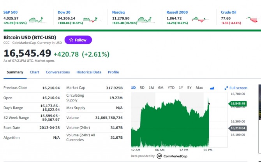Open the Conversations tab
Image resolution: width=261 pixels, height=162 pixels.
[x=58, y=72]
